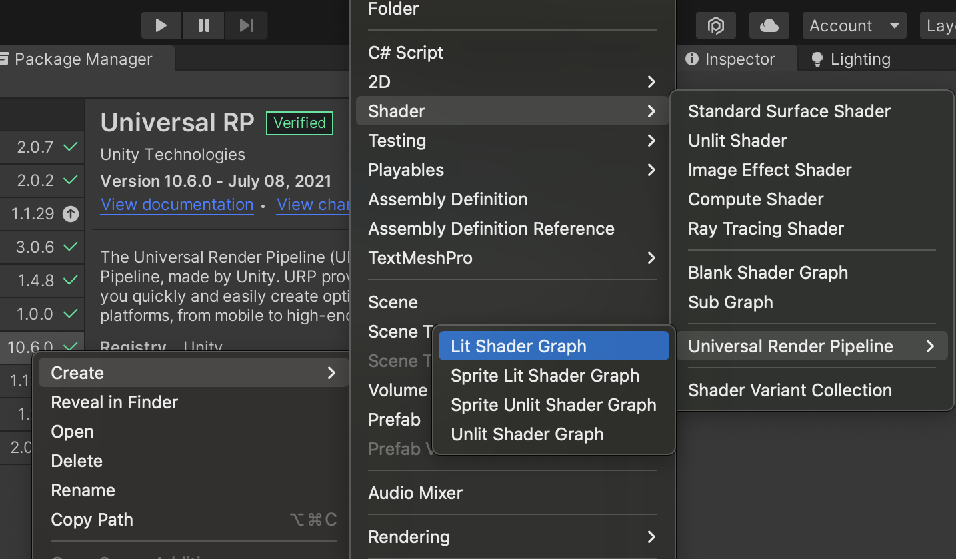Open the Collab services hexagon icon
This screenshot has height=559, width=956.
(x=716, y=25)
